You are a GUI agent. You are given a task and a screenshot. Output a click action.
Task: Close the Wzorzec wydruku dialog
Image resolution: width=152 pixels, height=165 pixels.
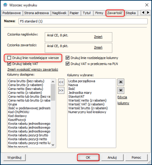click(147, 5)
